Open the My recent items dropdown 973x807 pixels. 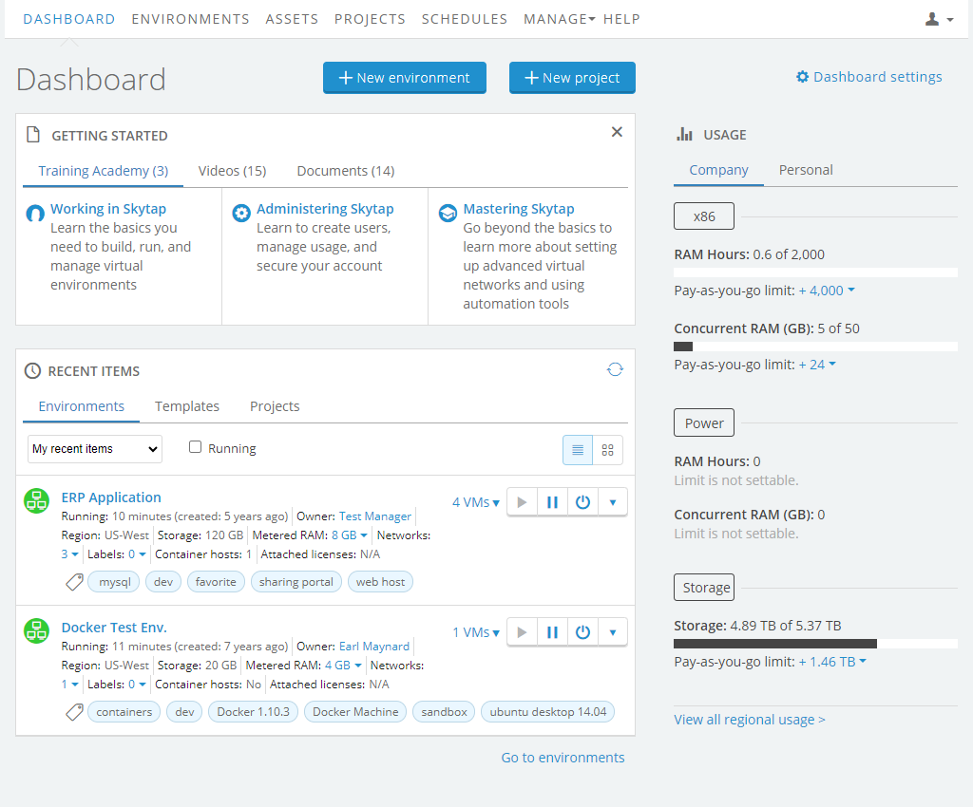95,449
